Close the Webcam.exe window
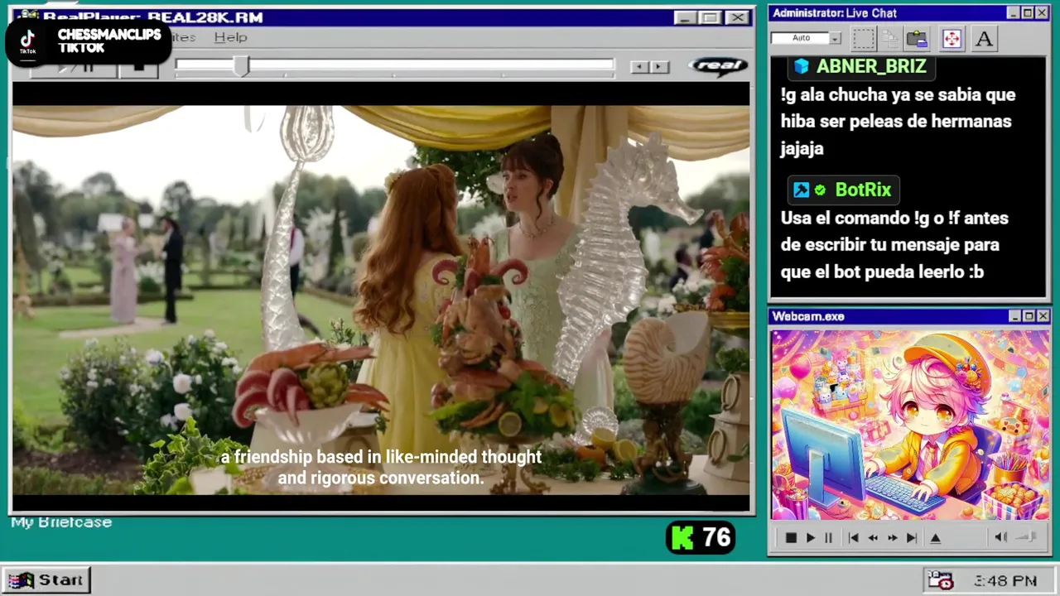Viewport: 1060px width, 596px height. pos(1043,316)
